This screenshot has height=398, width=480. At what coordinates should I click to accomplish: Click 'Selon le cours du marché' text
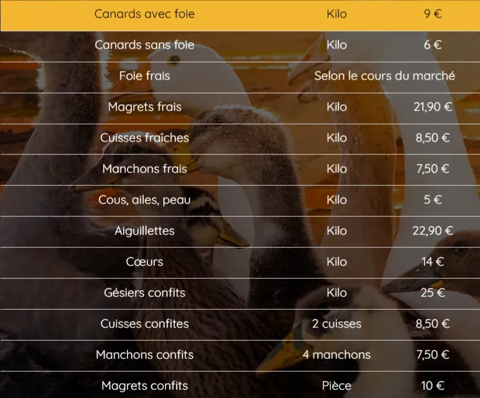384,76
